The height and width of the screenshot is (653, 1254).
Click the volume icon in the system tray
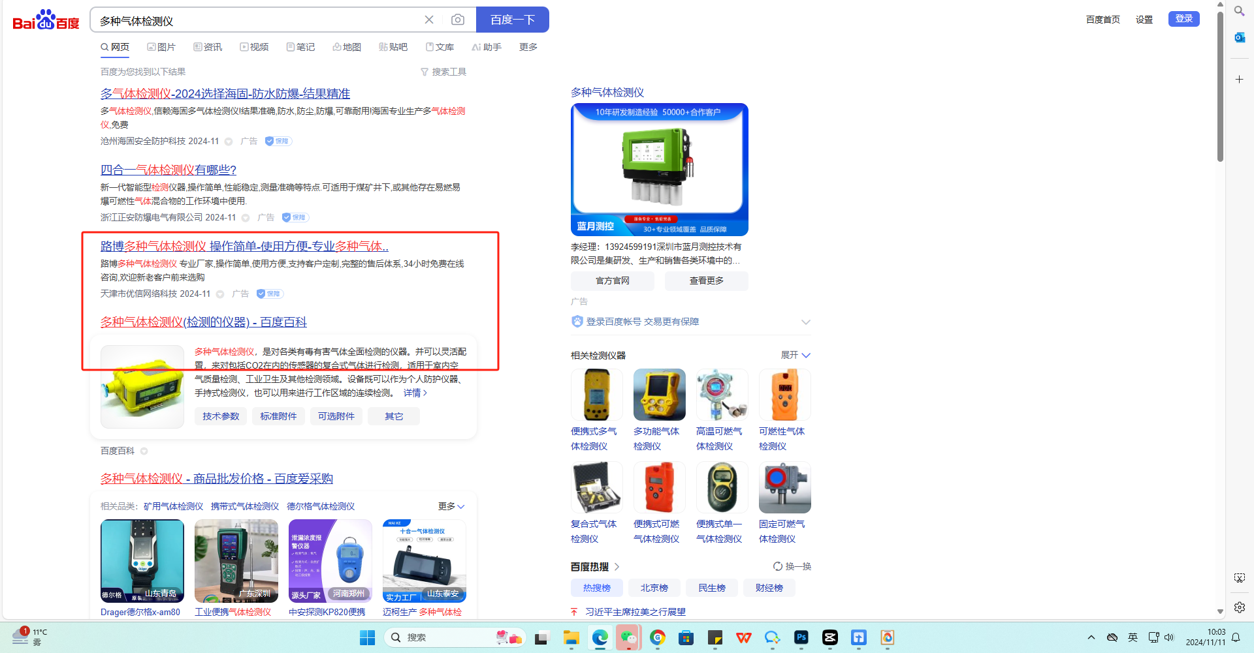[1169, 637]
